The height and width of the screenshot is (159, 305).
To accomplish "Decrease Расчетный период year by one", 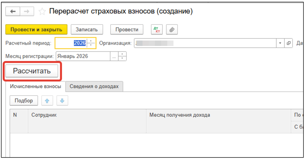I will click(91, 45).
